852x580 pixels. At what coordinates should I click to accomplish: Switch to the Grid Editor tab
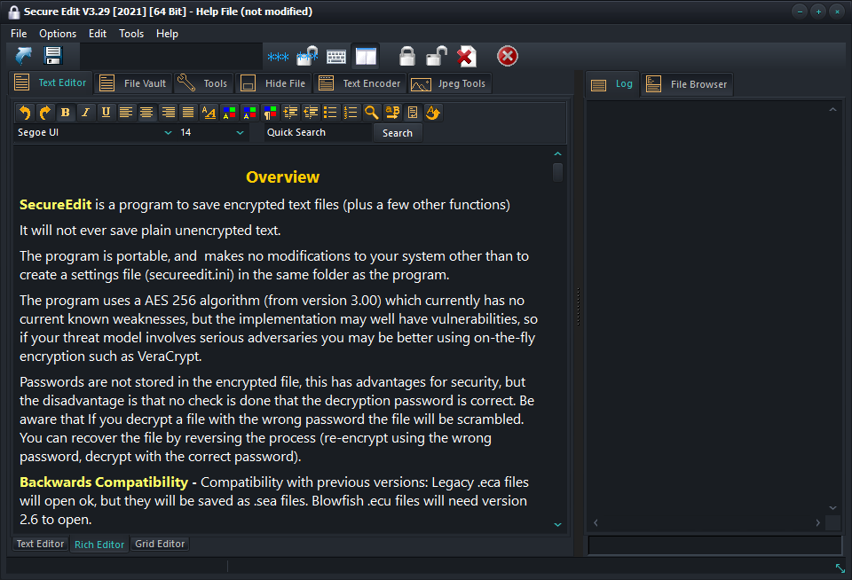click(x=160, y=544)
